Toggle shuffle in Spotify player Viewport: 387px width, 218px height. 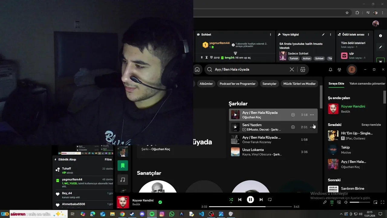[231, 200]
